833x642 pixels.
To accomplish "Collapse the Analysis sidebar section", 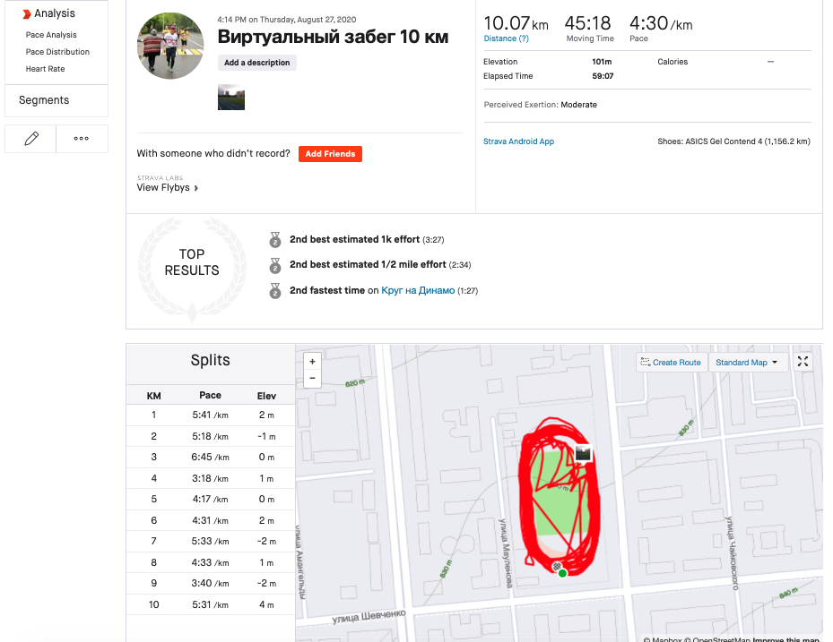I will pos(49,13).
